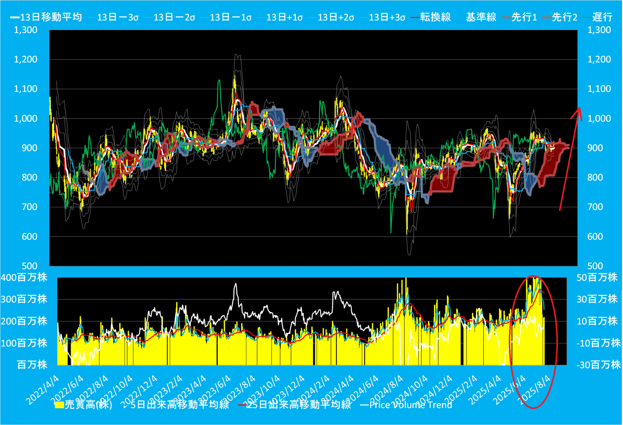
Task: Click the red 転換線 legend marker
Action: point(415,17)
